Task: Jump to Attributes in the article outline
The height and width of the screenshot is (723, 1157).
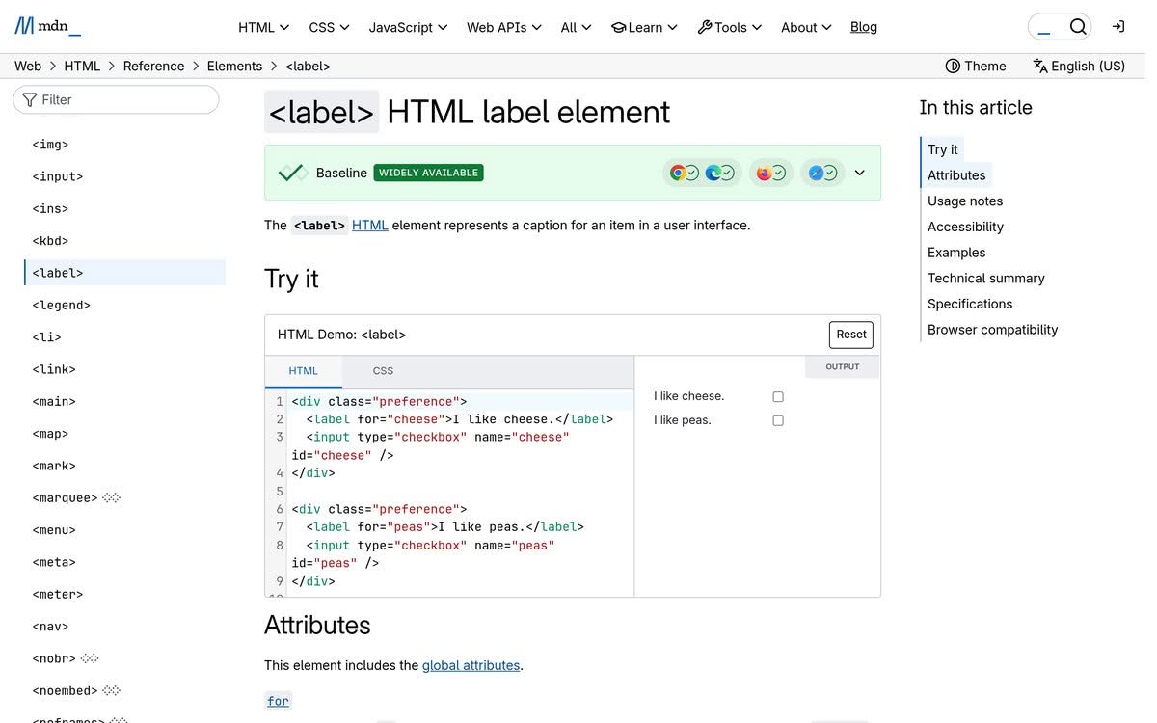Action: (956, 175)
